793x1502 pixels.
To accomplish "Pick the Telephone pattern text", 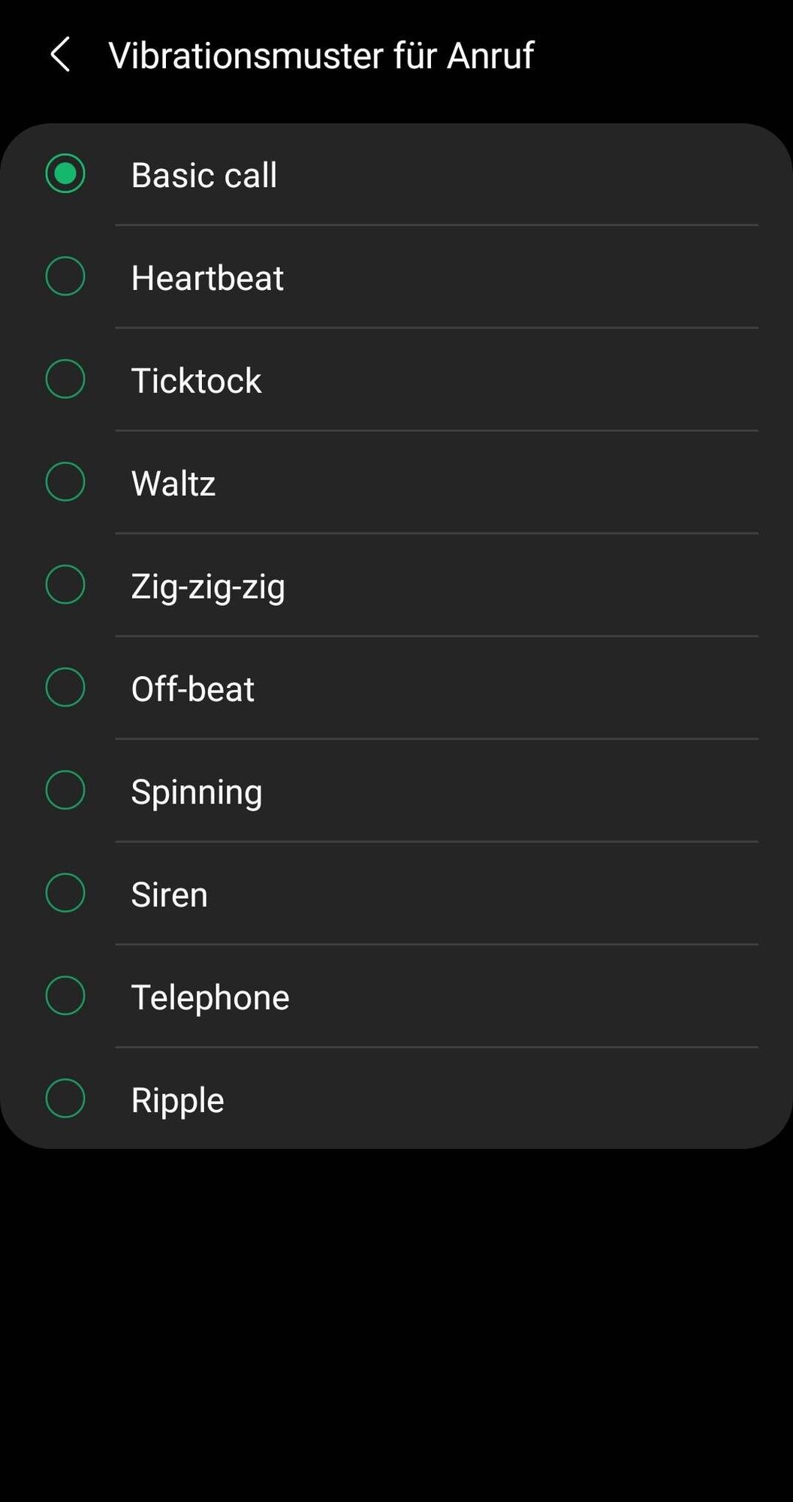I will click(x=210, y=997).
